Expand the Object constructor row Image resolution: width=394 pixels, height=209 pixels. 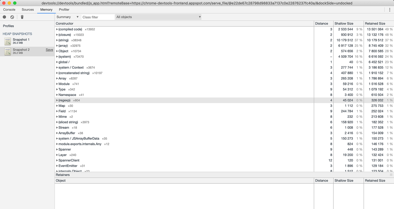tap(57, 51)
